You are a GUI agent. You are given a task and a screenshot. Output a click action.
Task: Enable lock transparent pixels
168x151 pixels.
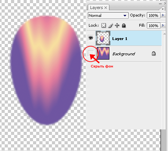[x=103, y=25]
